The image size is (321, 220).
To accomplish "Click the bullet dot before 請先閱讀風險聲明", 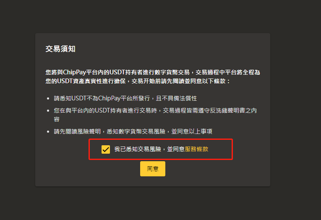I will 48,131.
